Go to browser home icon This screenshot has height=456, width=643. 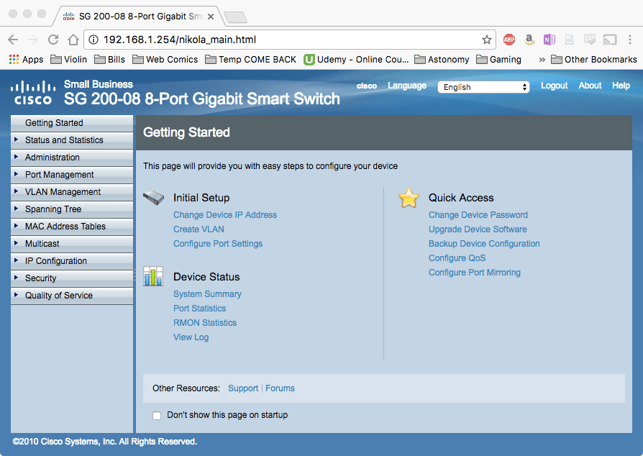point(73,40)
